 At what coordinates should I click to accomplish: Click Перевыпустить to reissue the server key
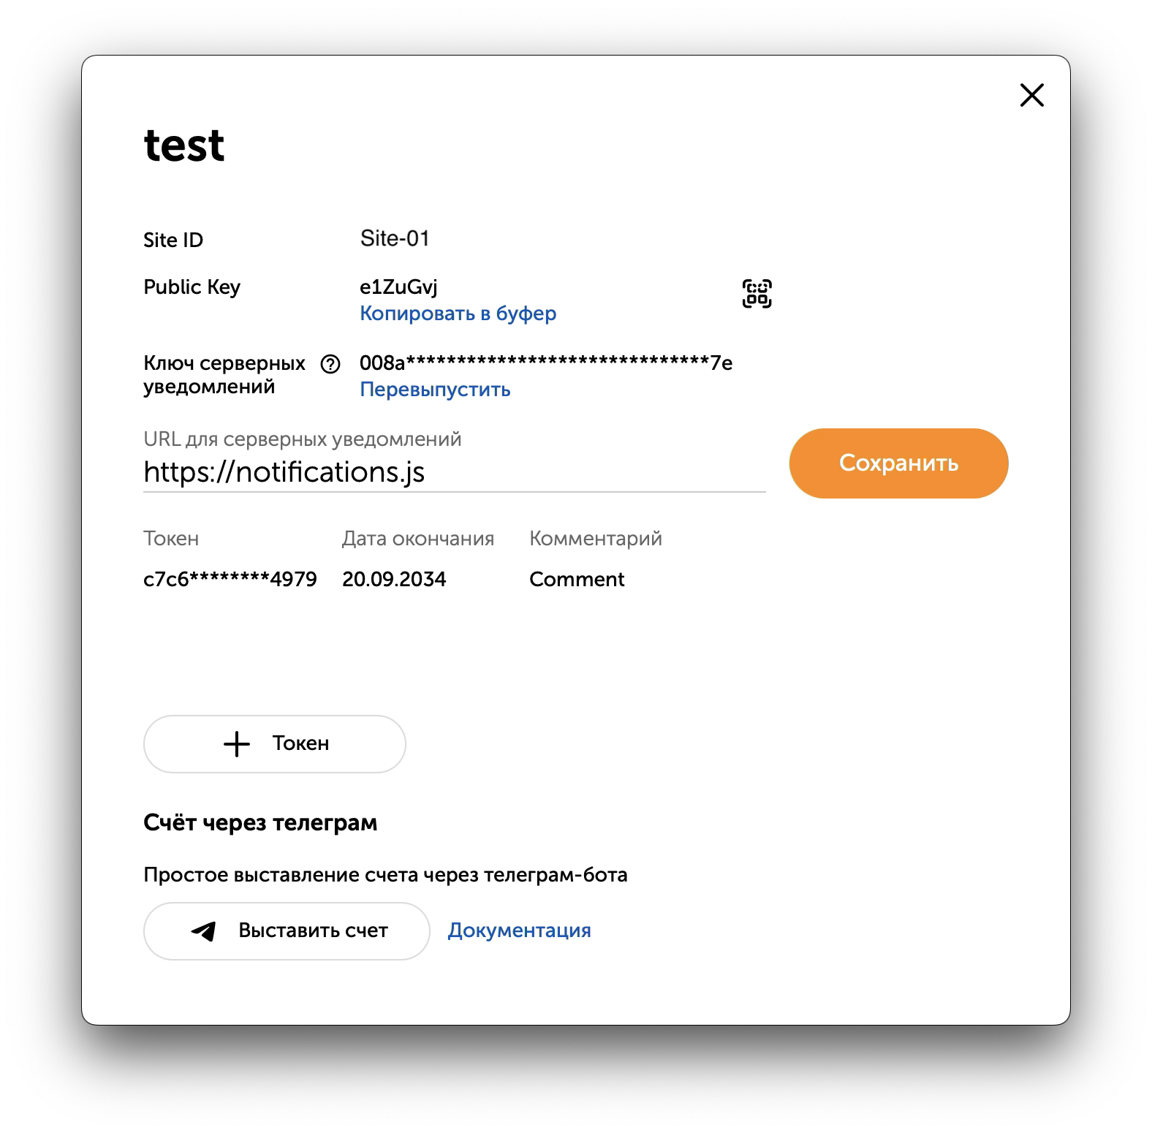tap(434, 390)
